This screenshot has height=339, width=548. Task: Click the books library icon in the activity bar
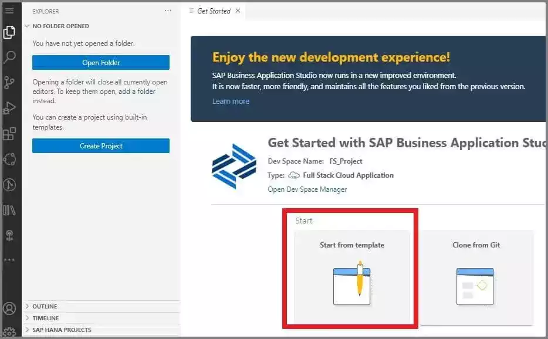point(9,211)
